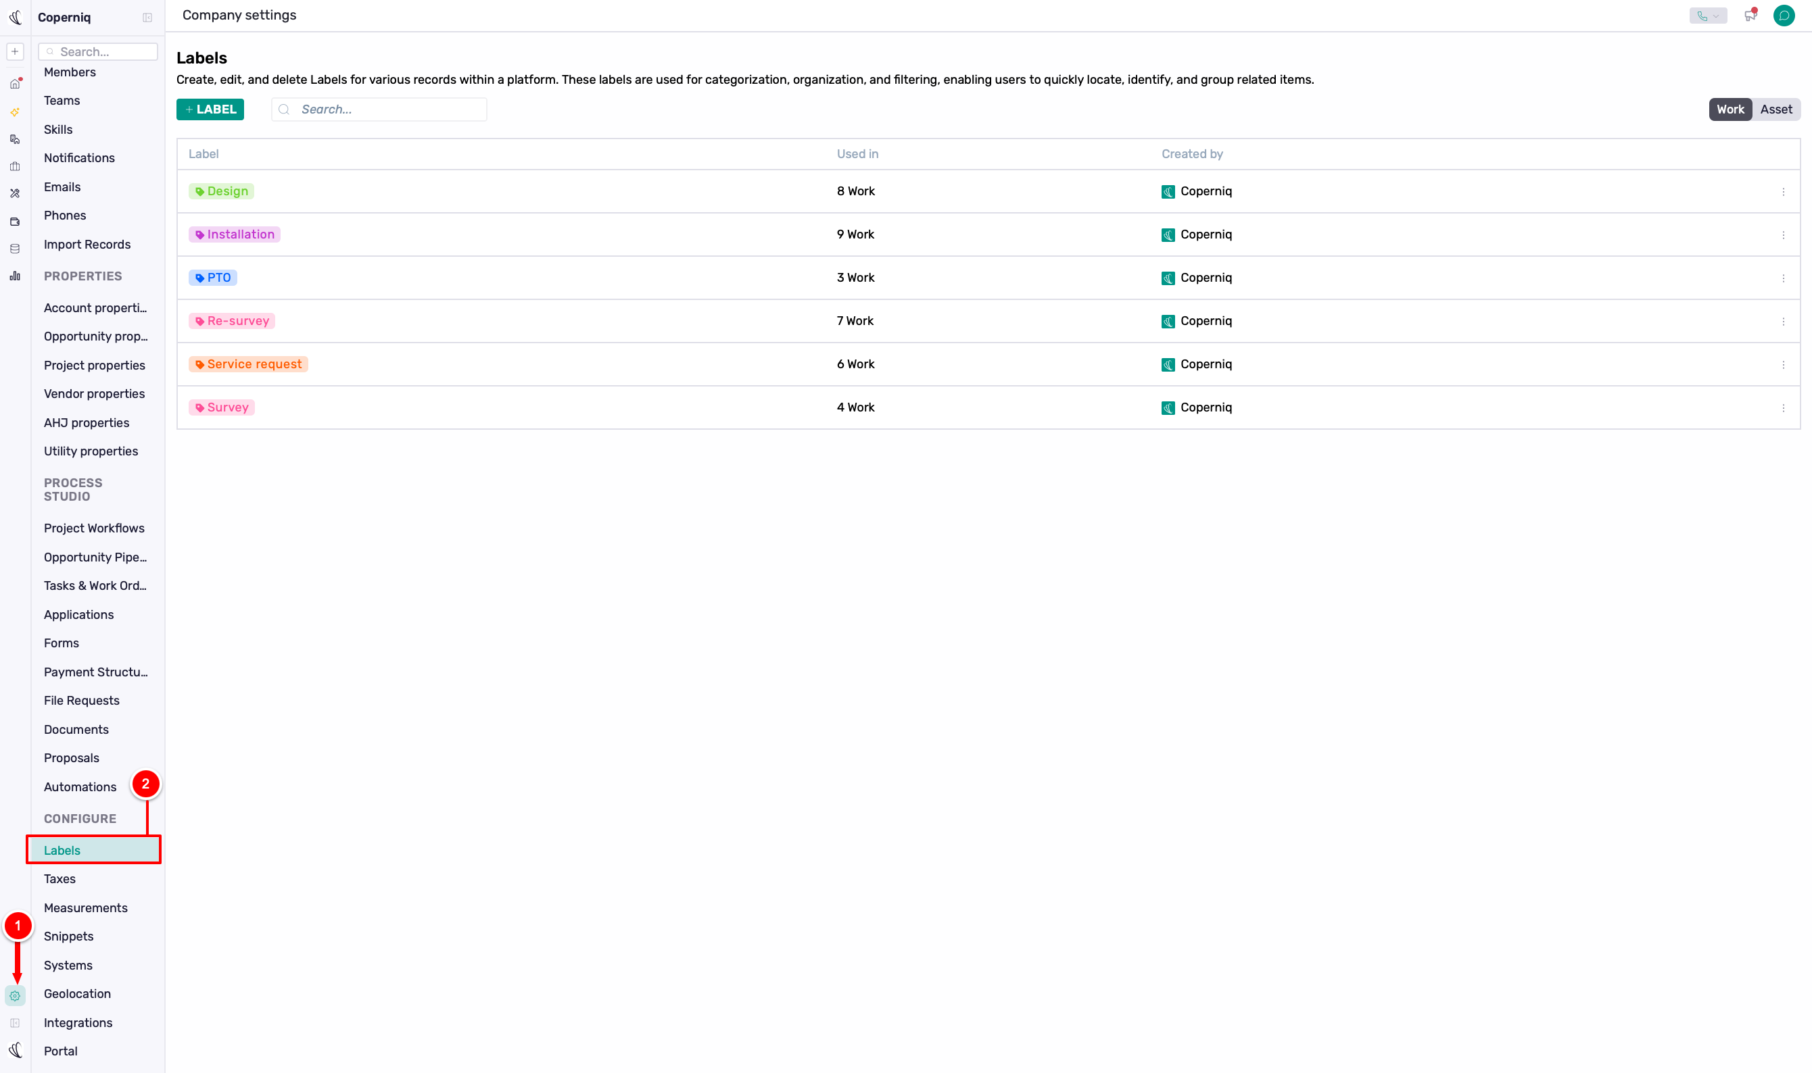This screenshot has height=1073, width=1812.
Task: Click the green + LABEL button
Action: 210,109
